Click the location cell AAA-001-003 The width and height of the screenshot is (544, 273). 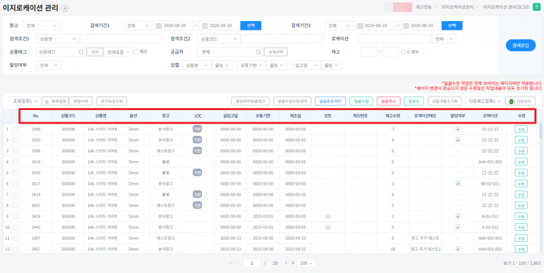(x=490, y=162)
